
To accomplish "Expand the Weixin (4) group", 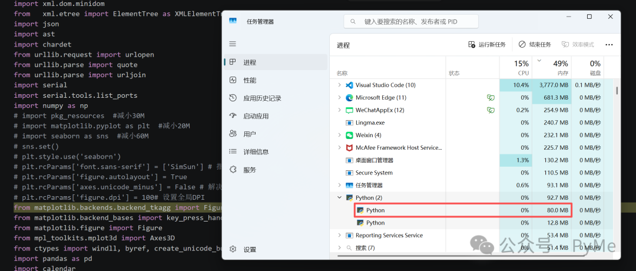I will [340, 135].
